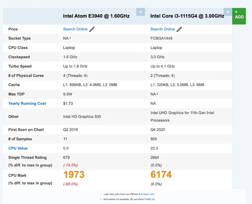This screenshot has height=204, width=252.
Task: Click the FCBGA1449 socket type value
Action: coord(162,38)
